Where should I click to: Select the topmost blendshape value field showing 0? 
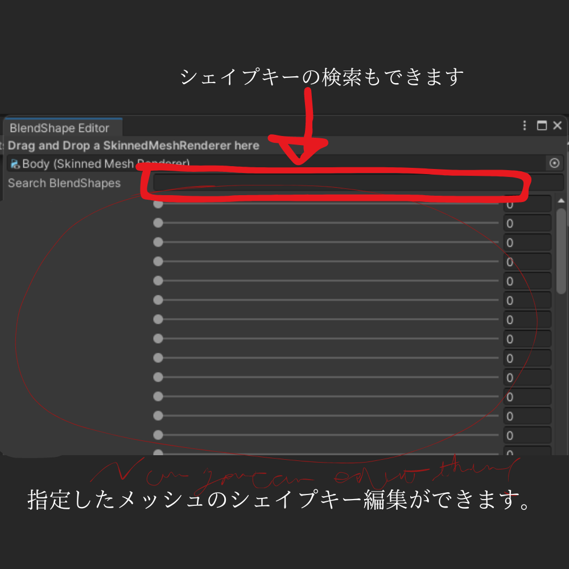[526, 204]
